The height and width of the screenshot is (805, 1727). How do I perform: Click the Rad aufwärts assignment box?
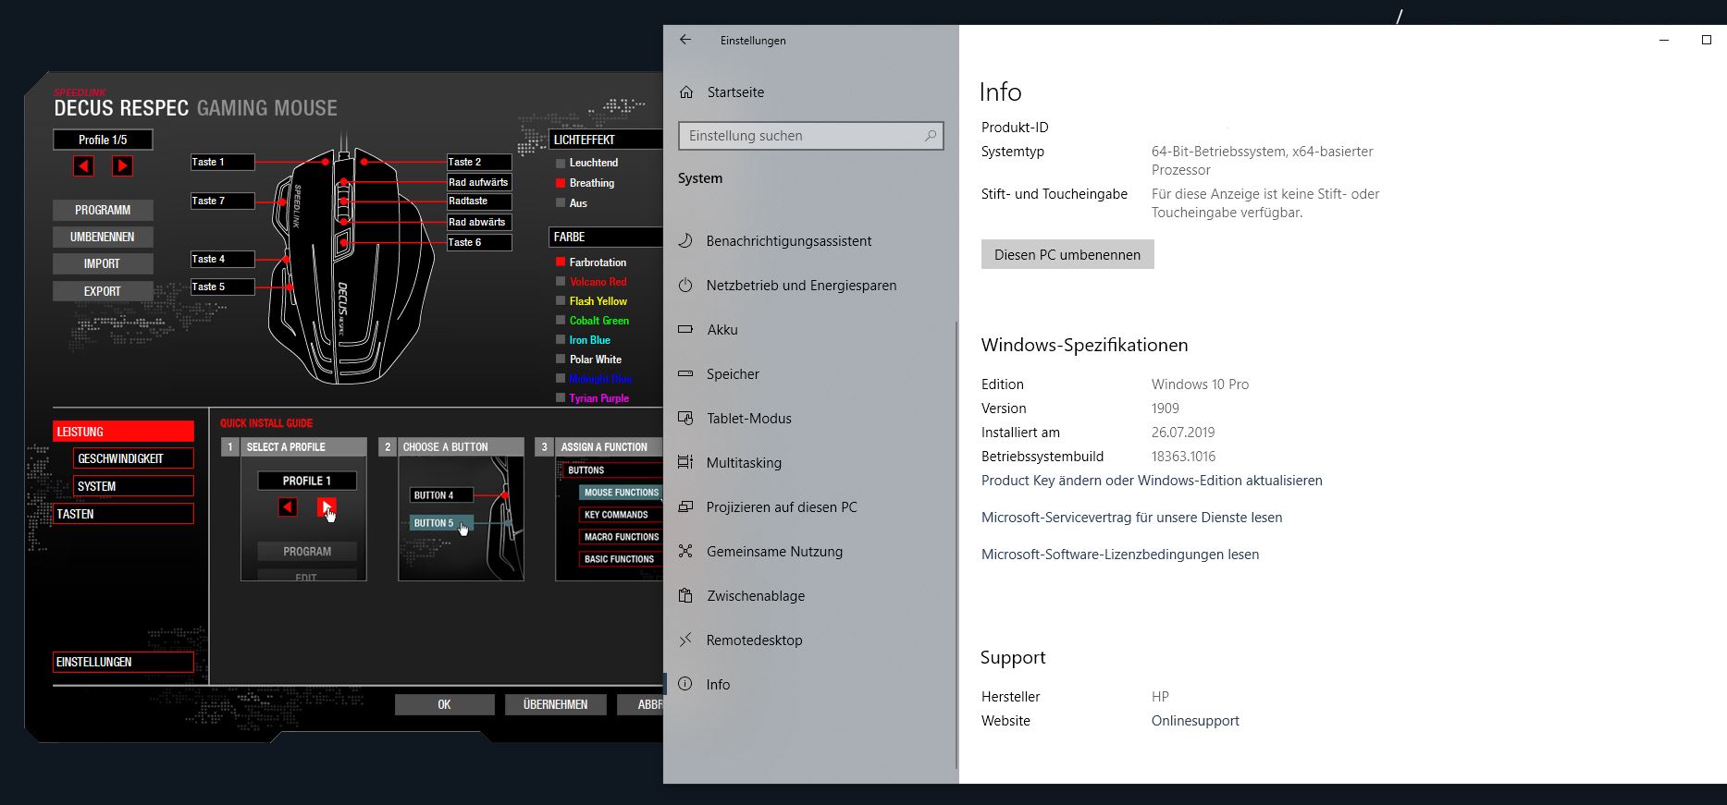pos(479,182)
